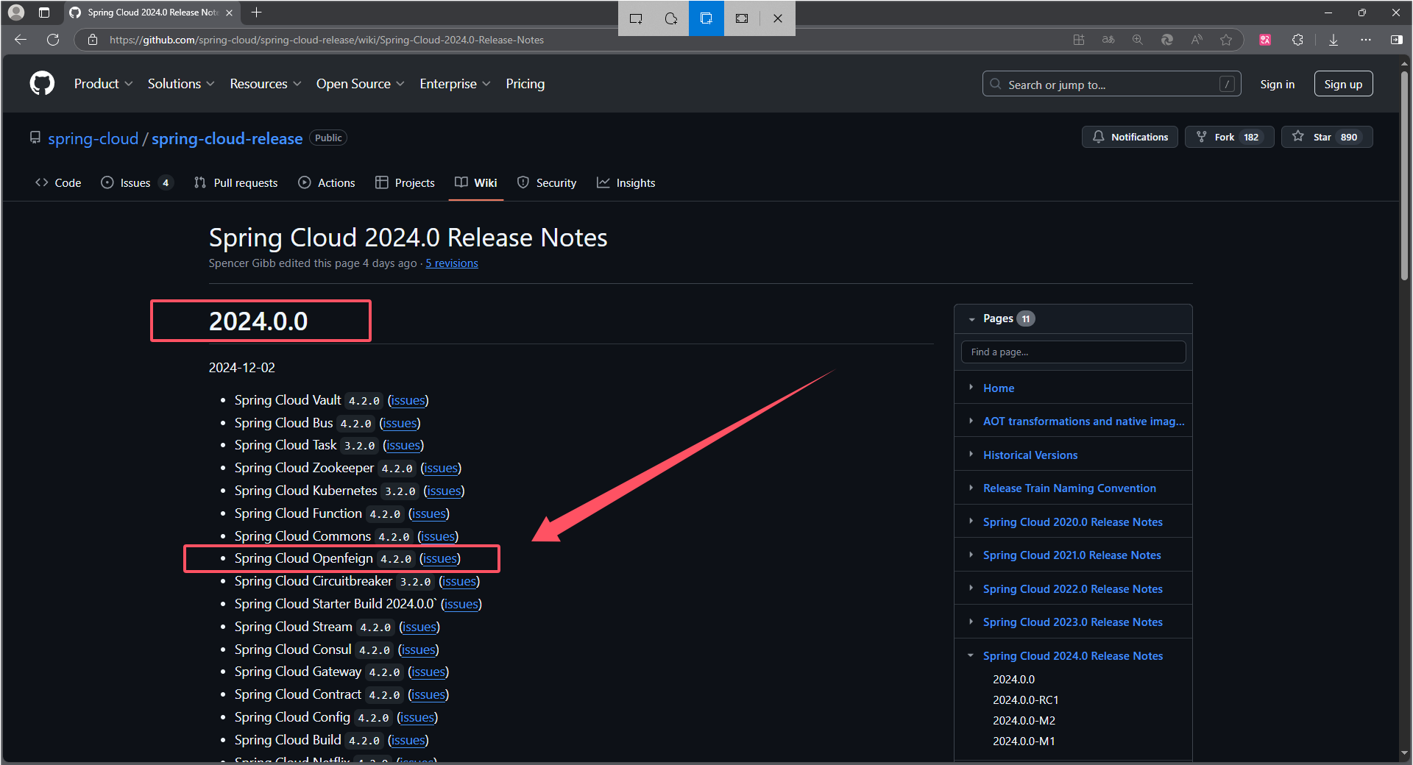This screenshot has height=765, width=1413.
Task: Click the browser extensions puzzle icon
Action: click(x=1297, y=40)
